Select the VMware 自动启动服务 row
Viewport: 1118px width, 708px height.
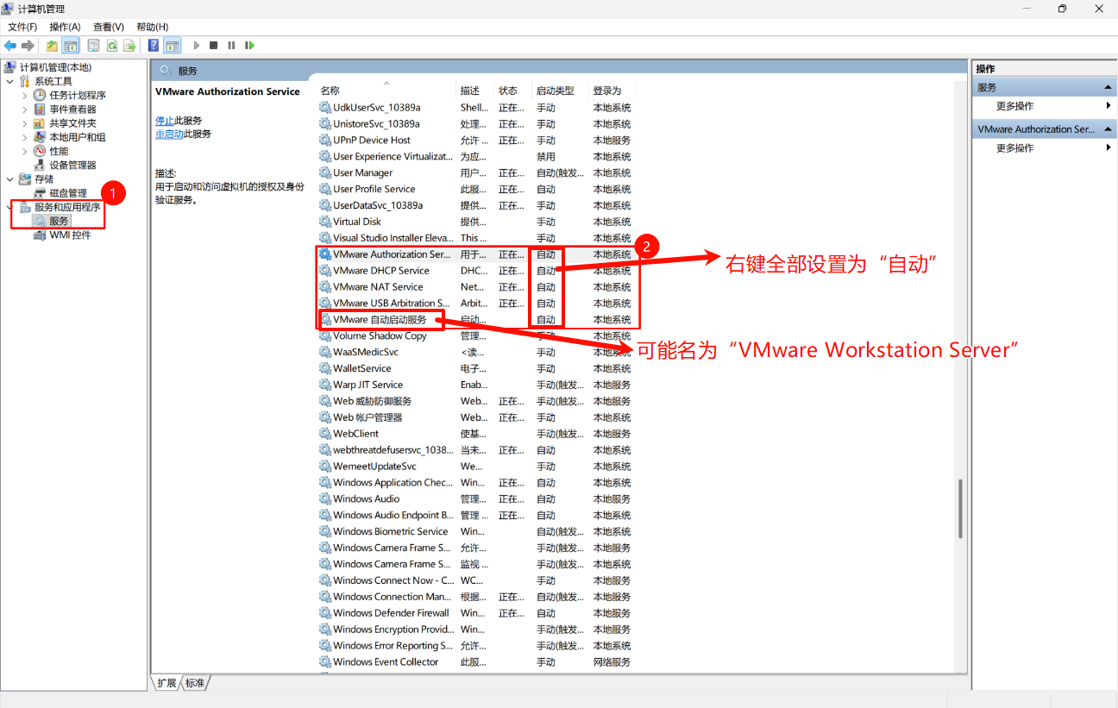pos(475,320)
